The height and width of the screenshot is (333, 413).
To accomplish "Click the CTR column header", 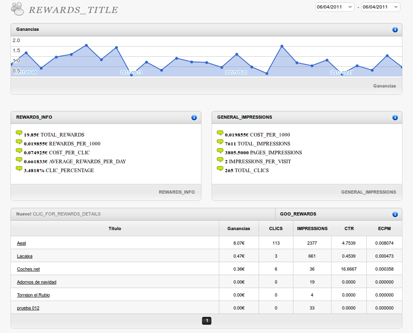I will click(x=349, y=228).
